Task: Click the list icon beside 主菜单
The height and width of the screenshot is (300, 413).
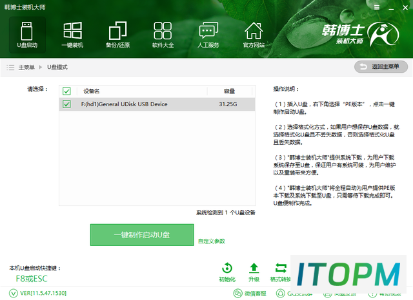Action: coord(10,68)
